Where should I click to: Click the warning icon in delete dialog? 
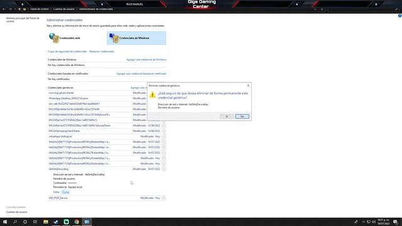pyautogui.click(x=153, y=95)
